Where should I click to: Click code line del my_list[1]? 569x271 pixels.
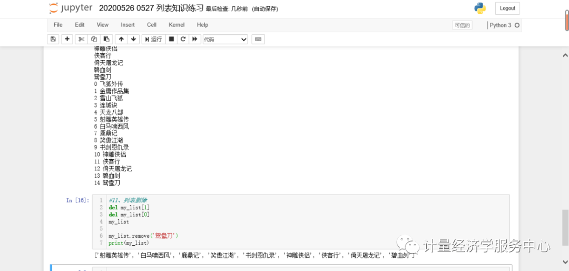129,207
